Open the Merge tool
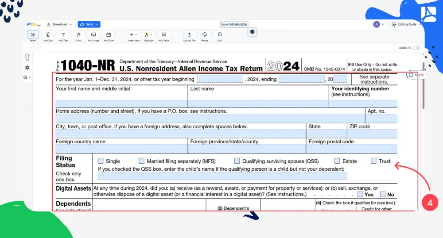443x238 pixels. coord(205,35)
